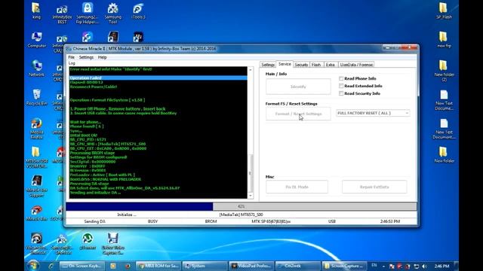483x271 pixels.
Task: Click the log panel's scroll down arrow
Action: pyautogui.click(x=251, y=195)
